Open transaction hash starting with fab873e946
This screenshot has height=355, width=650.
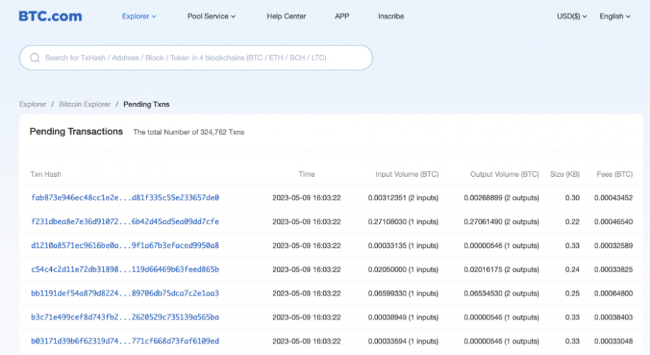coord(125,197)
